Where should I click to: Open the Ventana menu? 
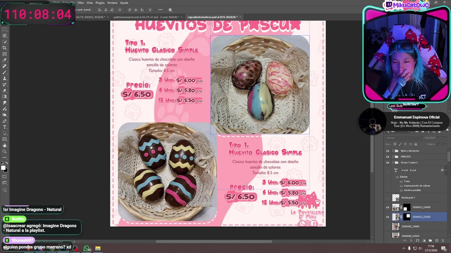click(112, 3)
